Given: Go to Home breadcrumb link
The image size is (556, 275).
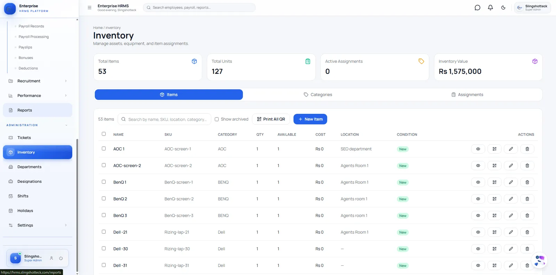Looking at the screenshot, I should tap(98, 28).
